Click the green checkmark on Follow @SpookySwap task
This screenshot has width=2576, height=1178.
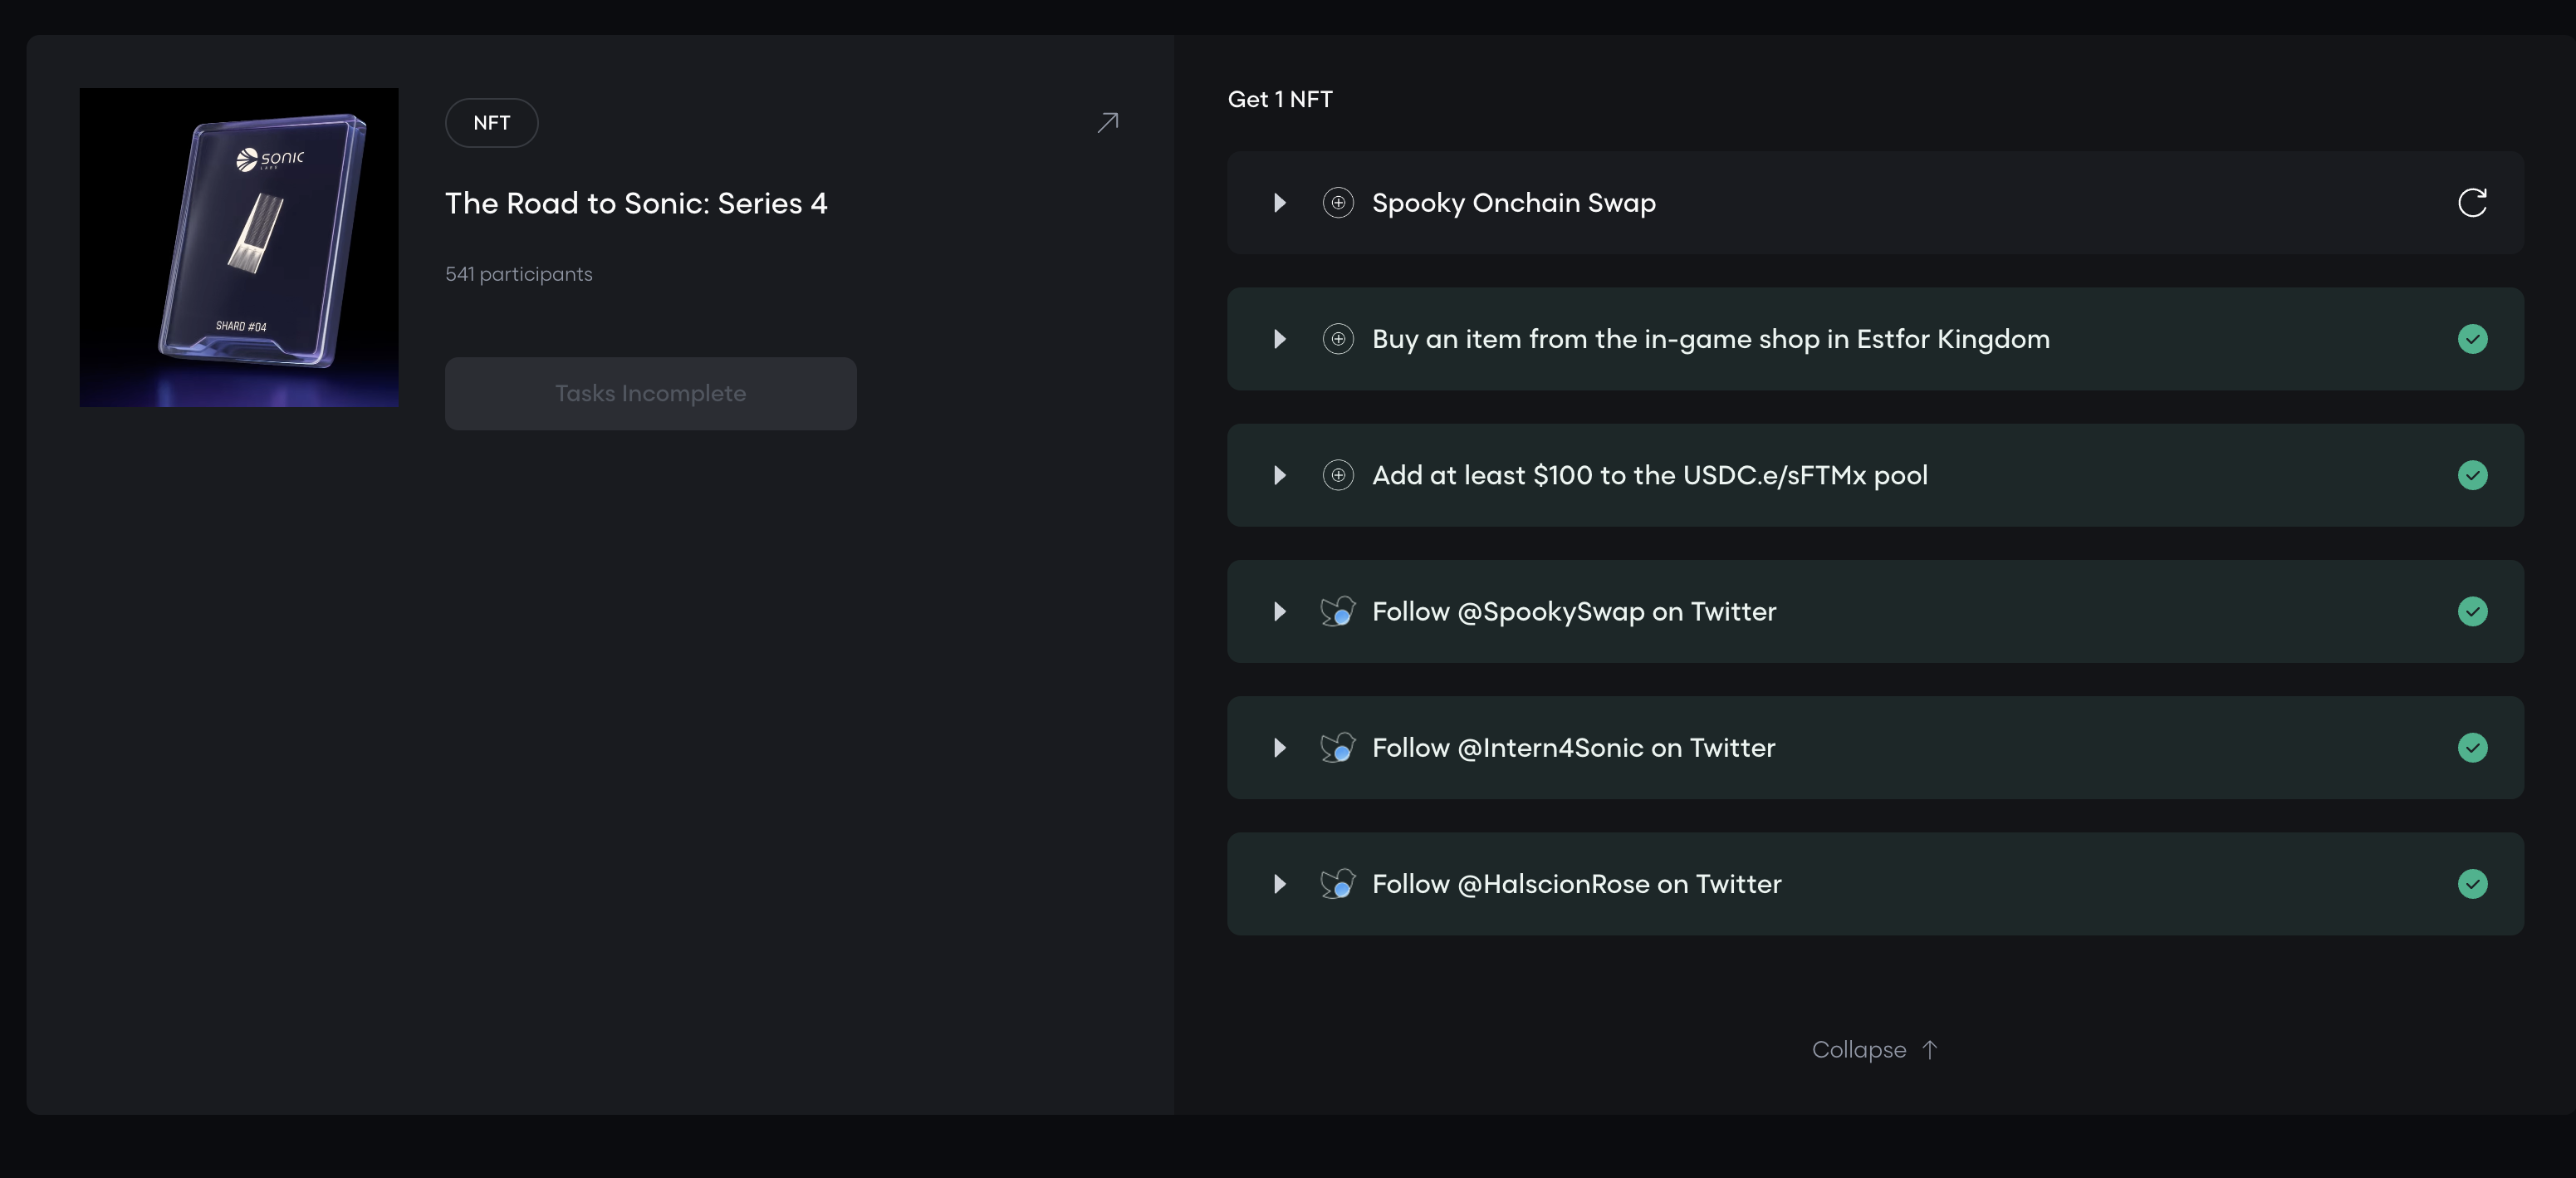(x=2472, y=611)
